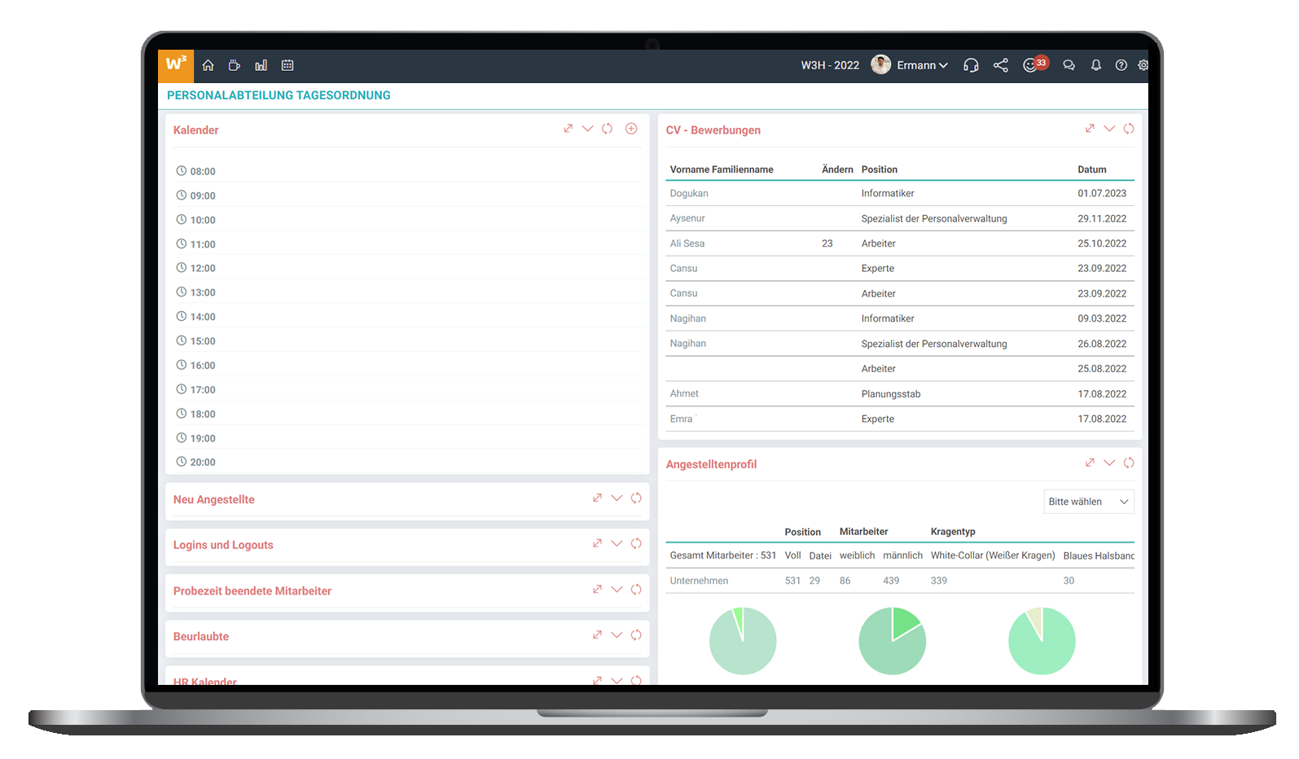1299x759 pixels.
Task: Click the Gesamt Mitarbeiter : 531 text
Action: point(723,555)
